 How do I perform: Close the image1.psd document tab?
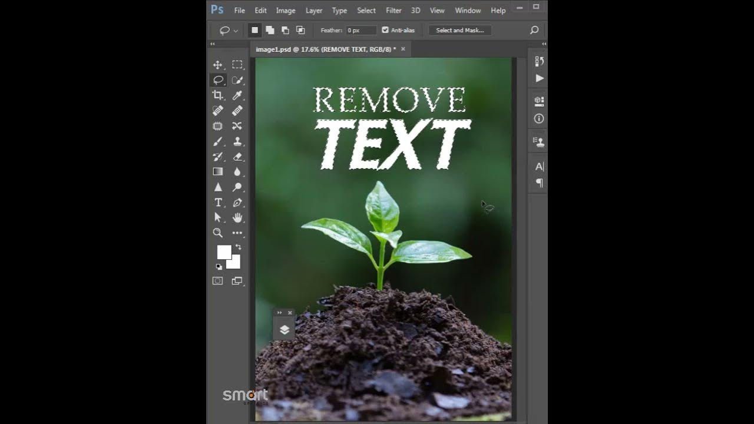click(404, 49)
